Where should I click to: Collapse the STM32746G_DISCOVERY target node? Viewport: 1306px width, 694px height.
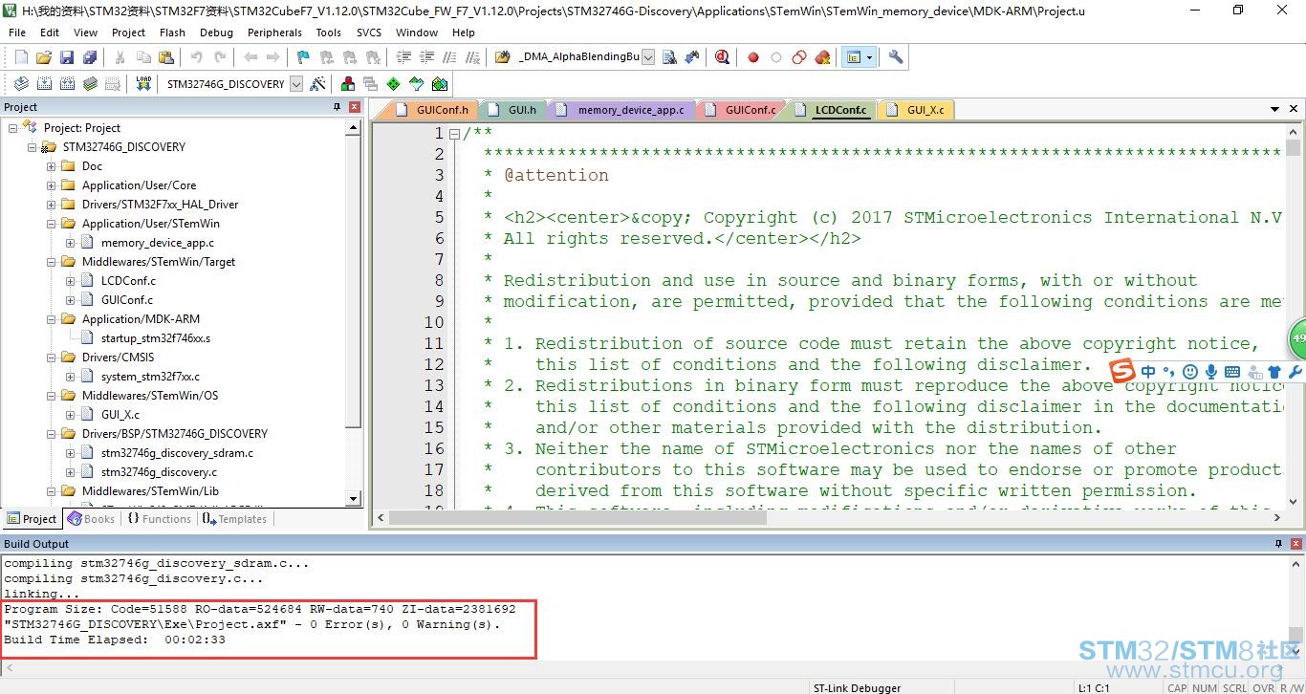point(33,147)
